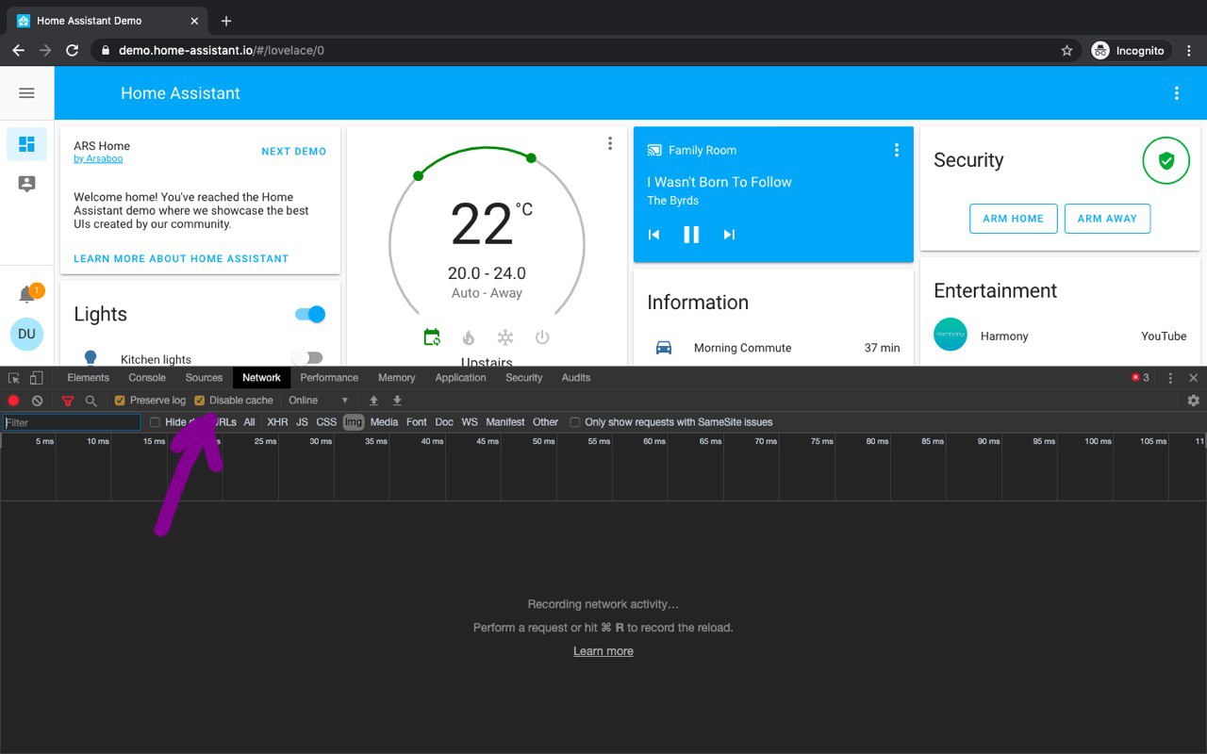Click the DevTools error count badge
The height and width of the screenshot is (754, 1207).
(x=1140, y=378)
